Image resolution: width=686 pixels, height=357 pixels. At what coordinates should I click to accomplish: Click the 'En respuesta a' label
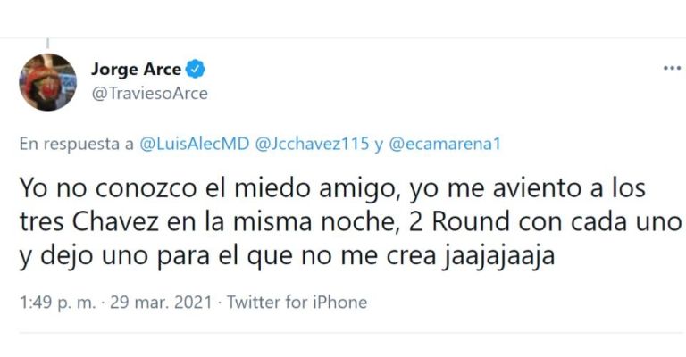tap(78, 143)
